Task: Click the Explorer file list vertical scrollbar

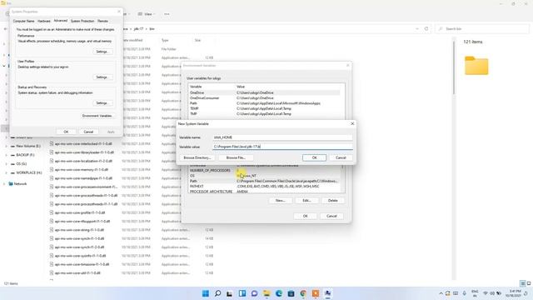Action: click(x=454, y=68)
